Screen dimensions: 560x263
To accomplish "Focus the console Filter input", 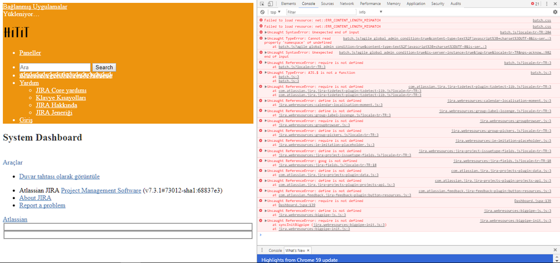I will [x=321, y=12].
